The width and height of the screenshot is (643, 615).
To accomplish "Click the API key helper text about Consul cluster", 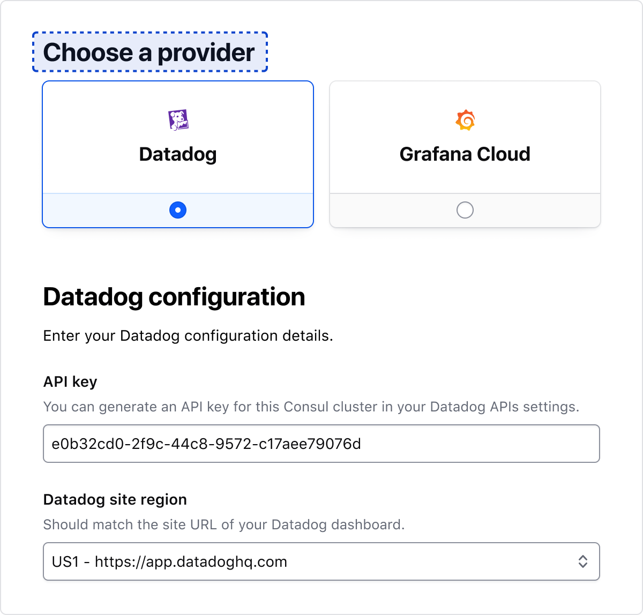I will 311,407.
